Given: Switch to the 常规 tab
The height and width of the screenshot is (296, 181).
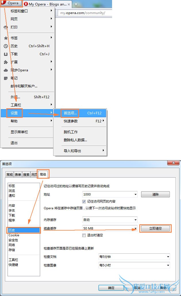Looking at the screenshot, I should tap(10, 175).
